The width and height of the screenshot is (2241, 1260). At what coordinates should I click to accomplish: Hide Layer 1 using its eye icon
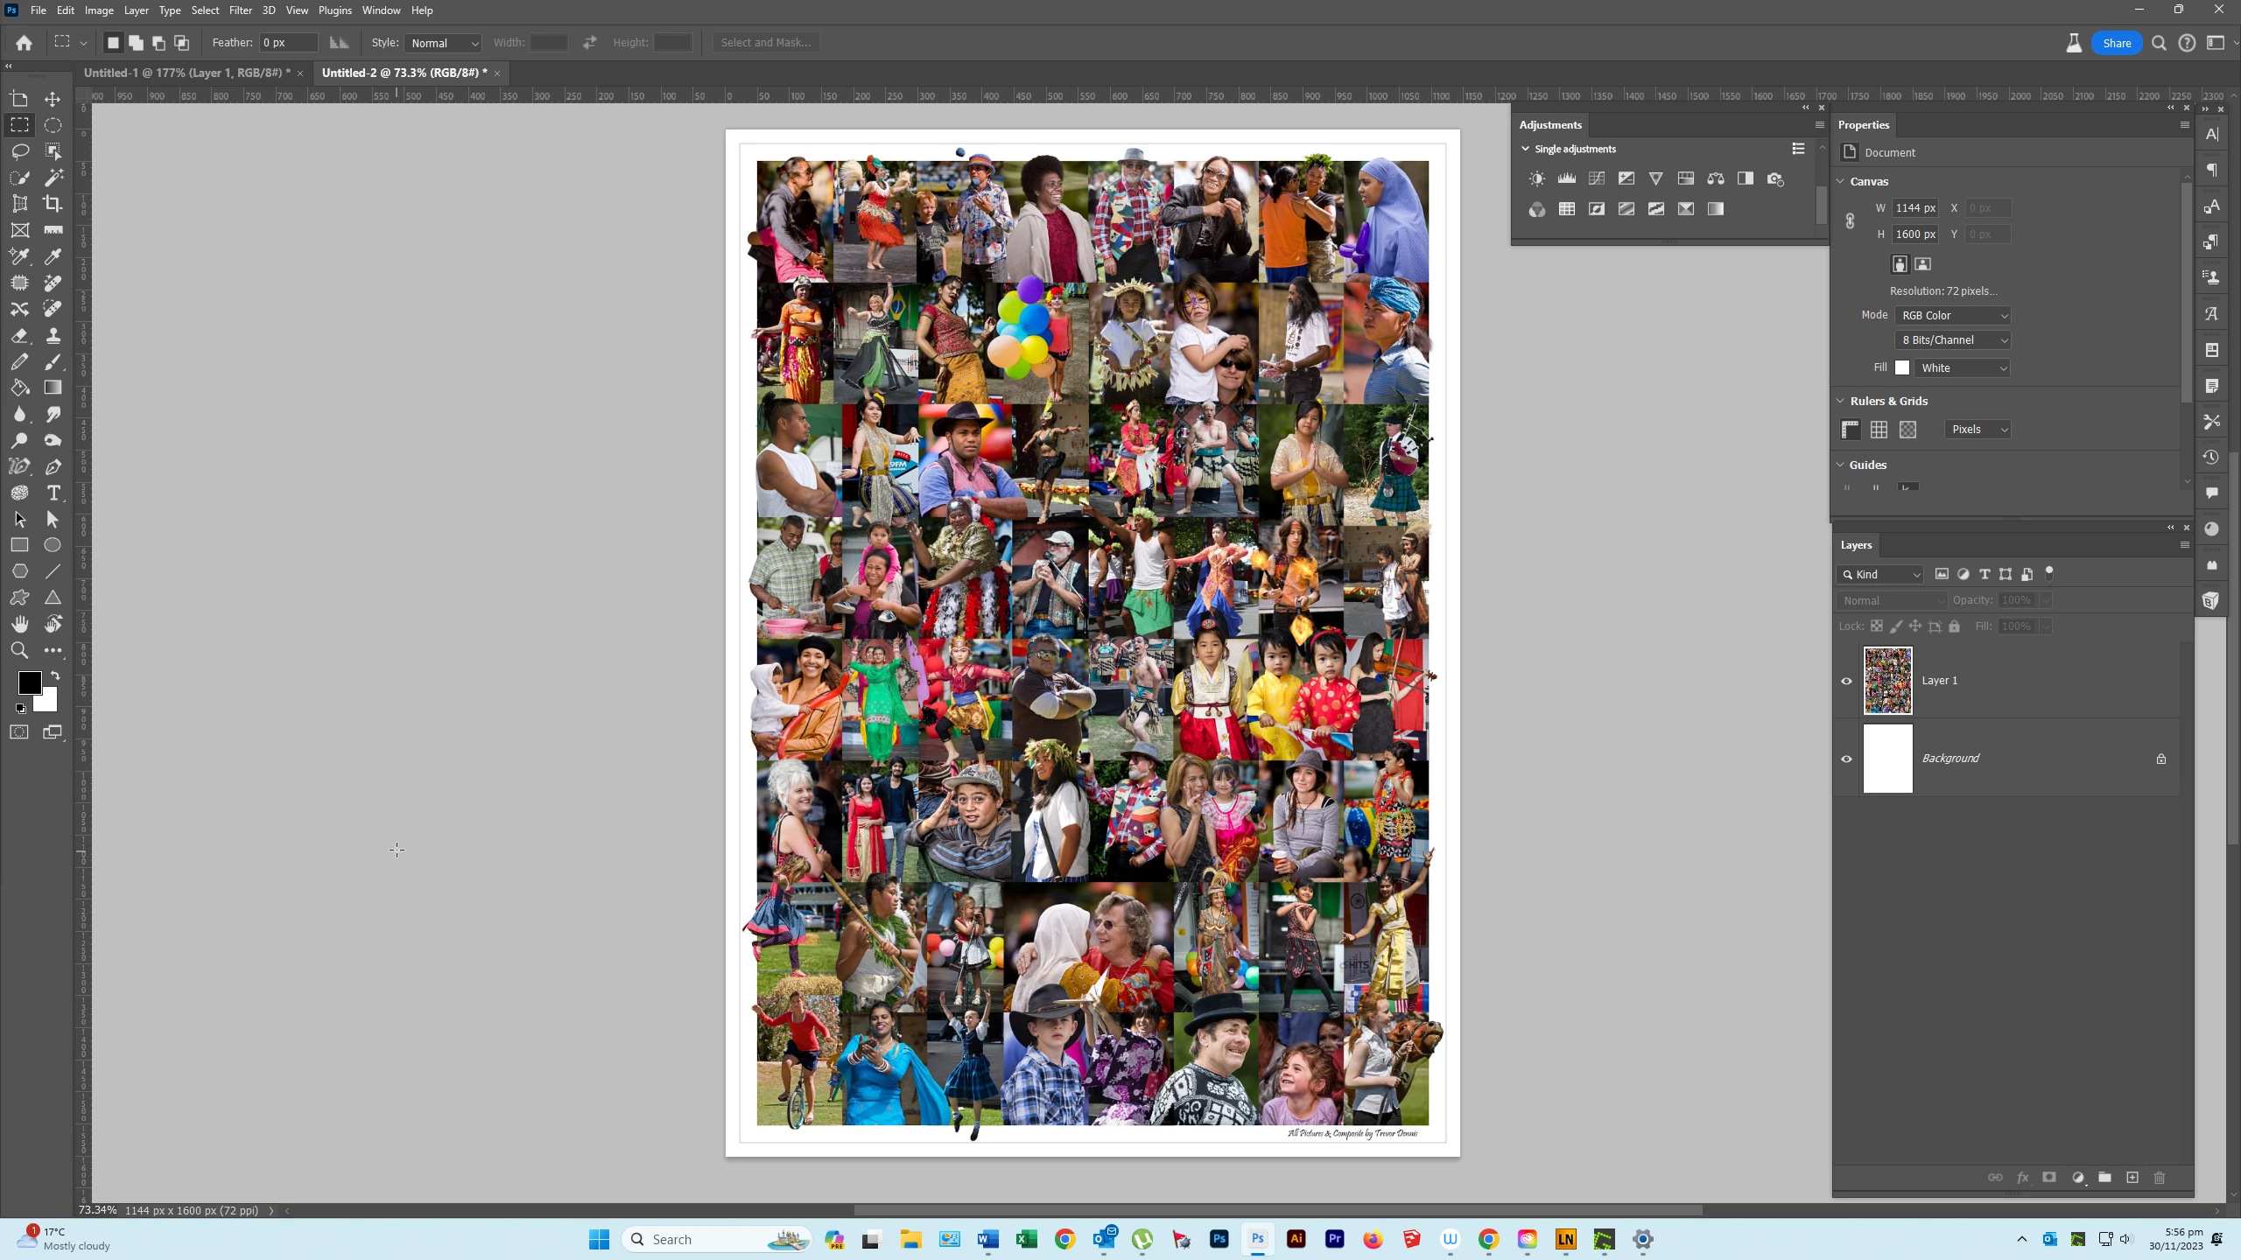coord(1846,681)
